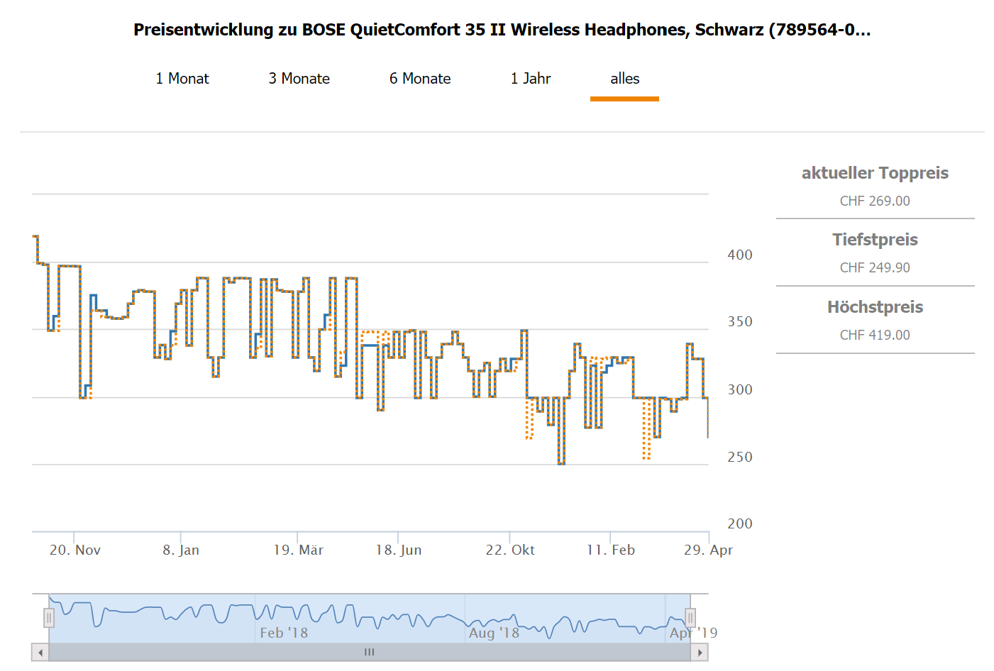Click the "11. Feb" x-axis date label
994x671 pixels.
click(x=611, y=550)
